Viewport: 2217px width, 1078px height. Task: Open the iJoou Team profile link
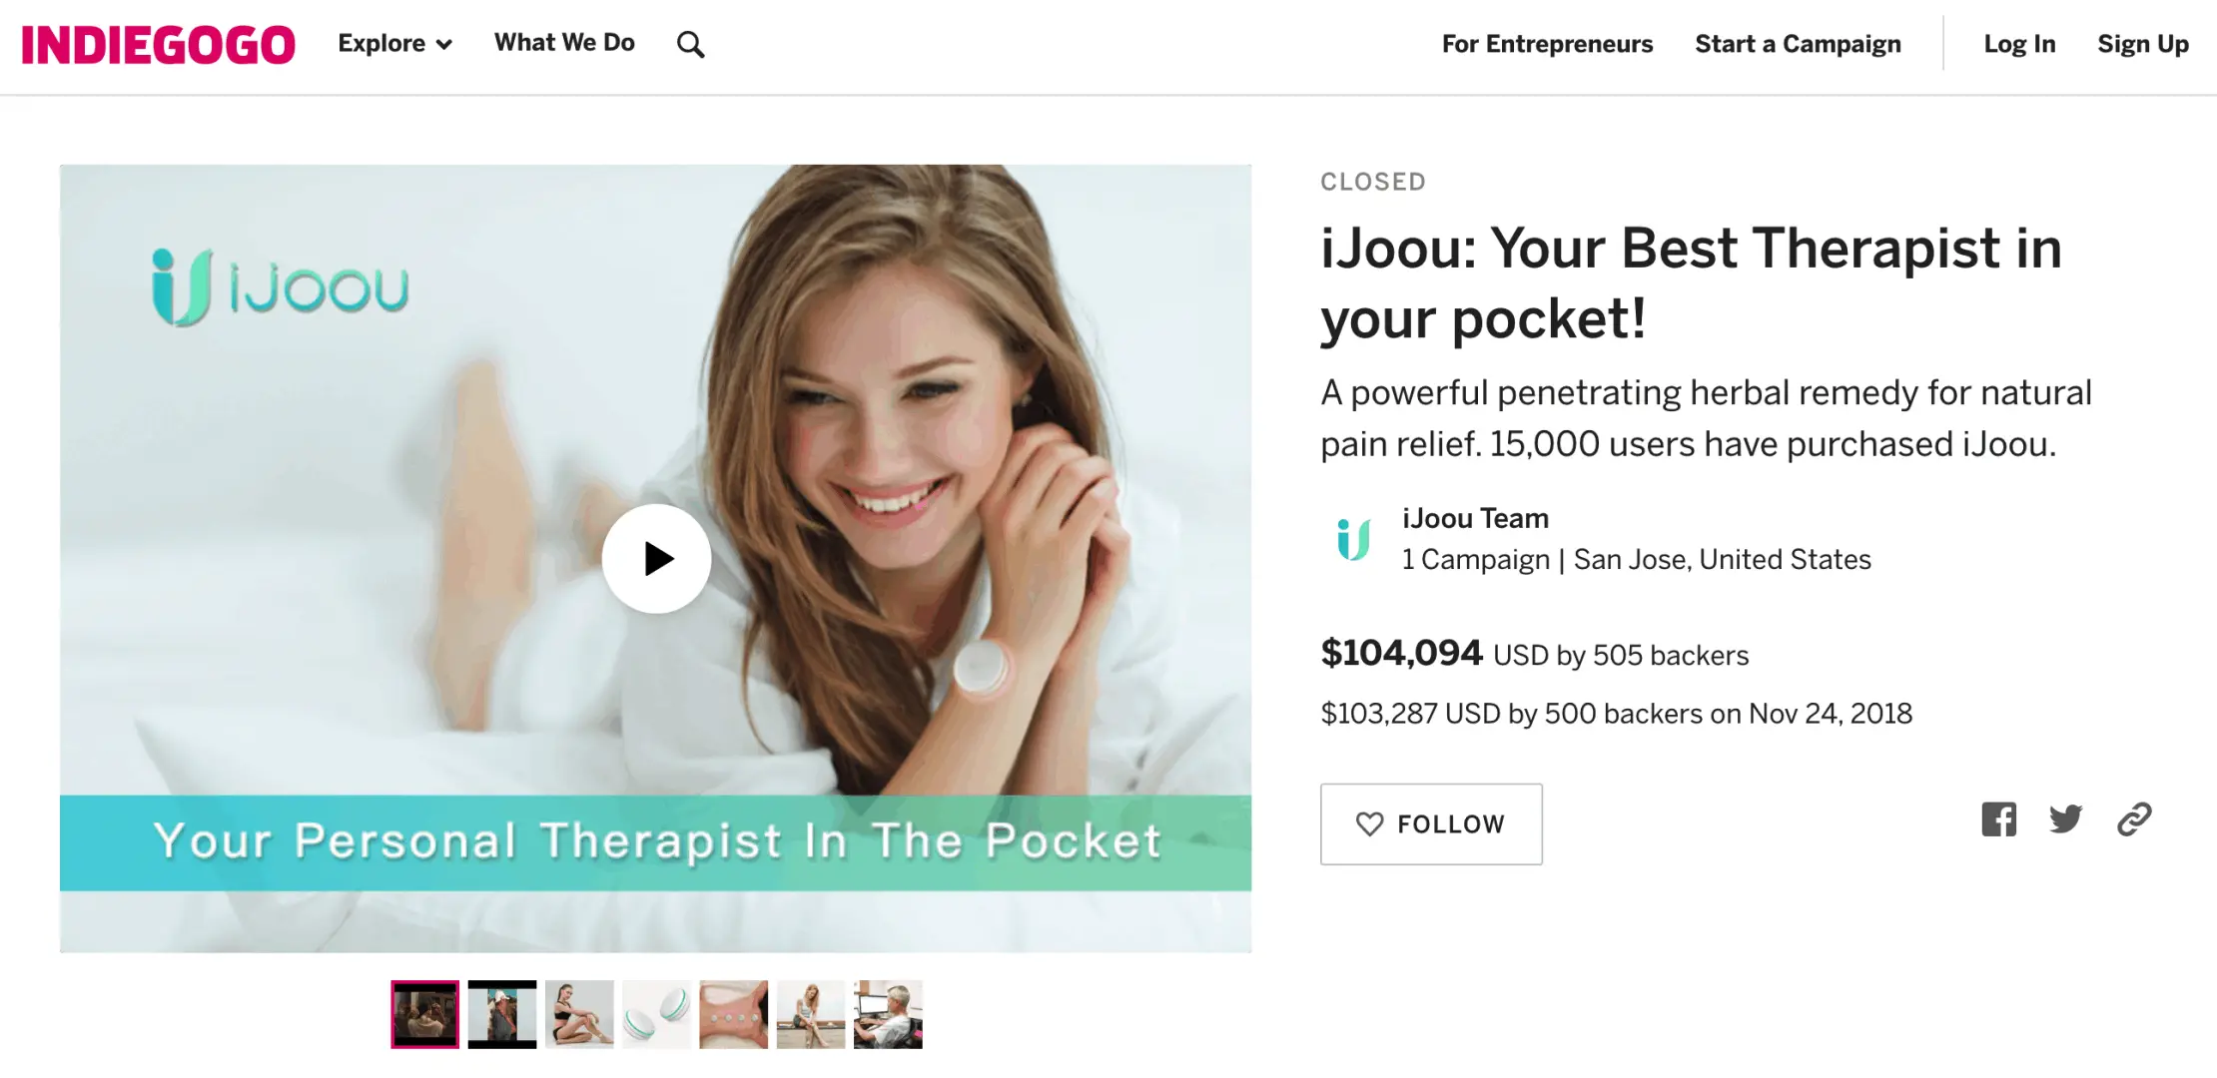[x=1475, y=518]
